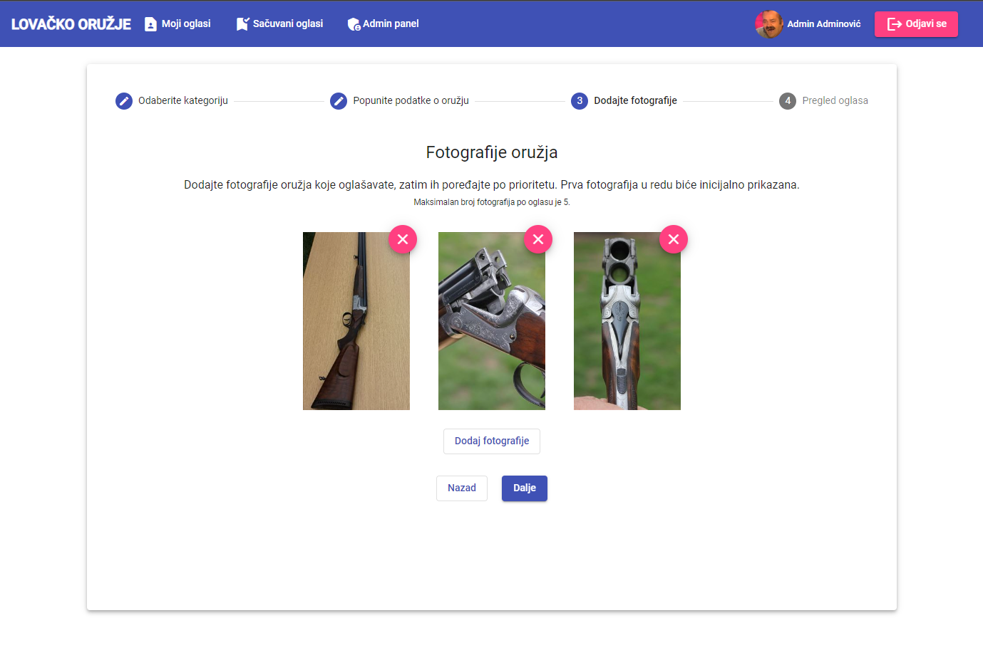Click the pencil icon for Odaberite kategoriju step

click(123, 100)
